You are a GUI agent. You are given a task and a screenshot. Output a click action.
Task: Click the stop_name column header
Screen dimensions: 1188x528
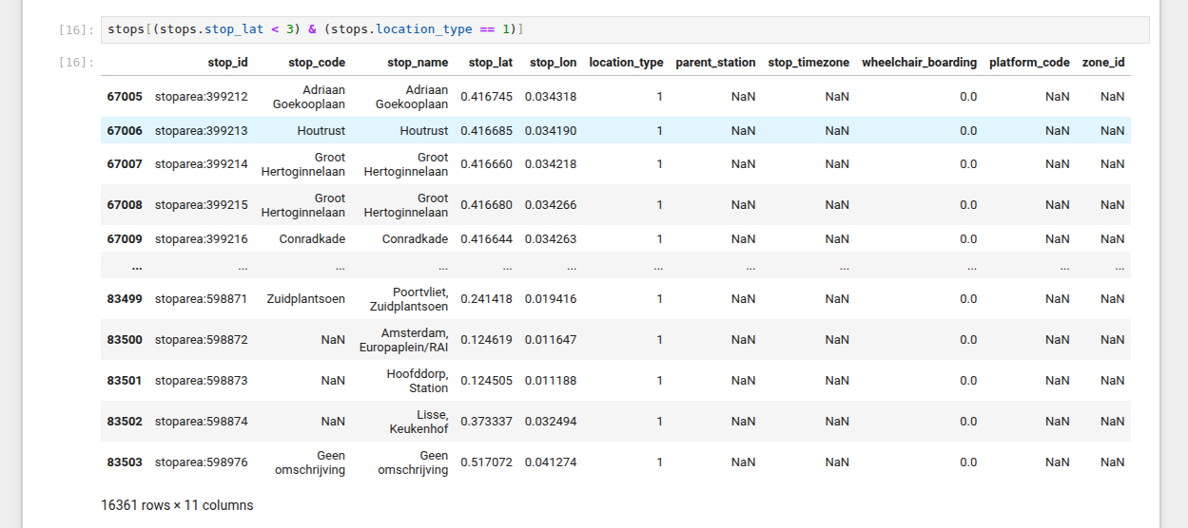(x=418, y=63)
